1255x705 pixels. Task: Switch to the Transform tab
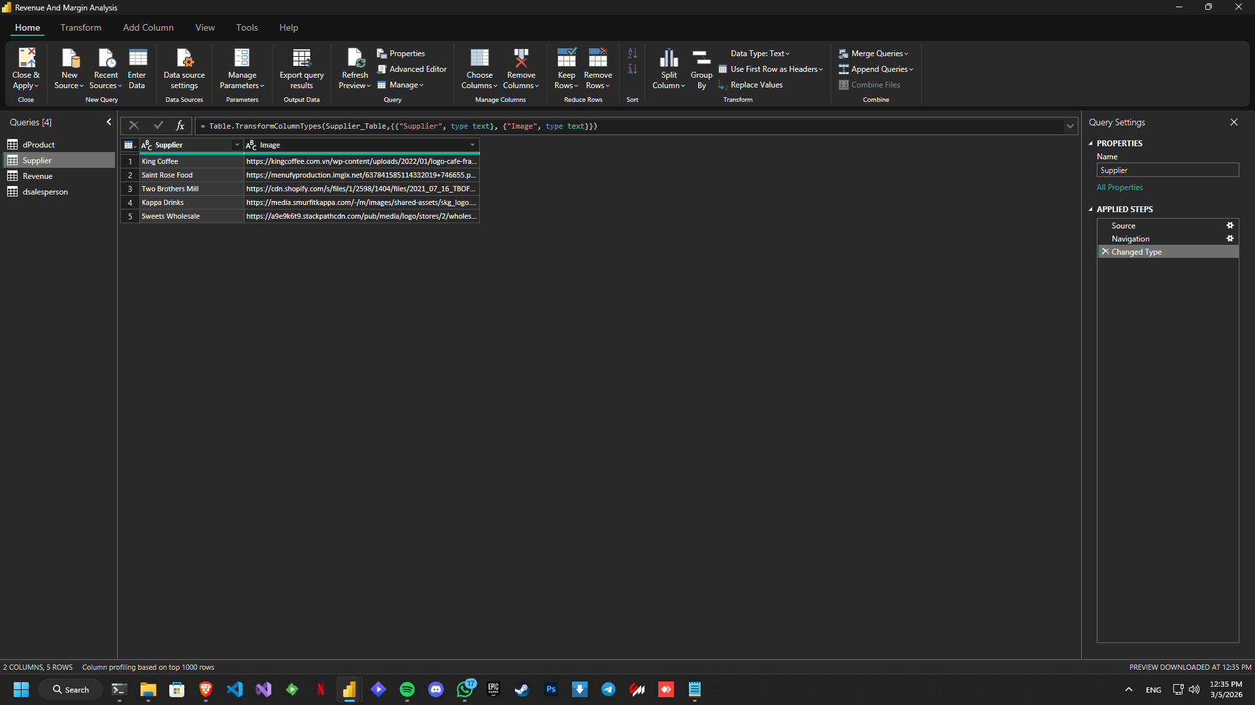(x=81, y=27)
